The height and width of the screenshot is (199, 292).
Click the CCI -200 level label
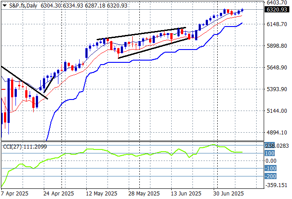pos(271,176)
